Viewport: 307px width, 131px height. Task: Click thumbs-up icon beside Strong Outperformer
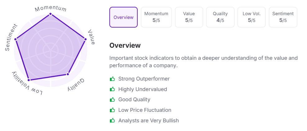(x=112, y=79)
